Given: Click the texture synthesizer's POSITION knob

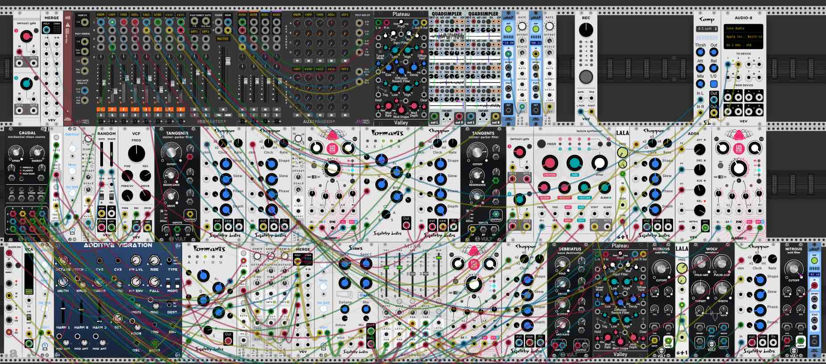Looking at the screenshot, I should pos(549,163).
